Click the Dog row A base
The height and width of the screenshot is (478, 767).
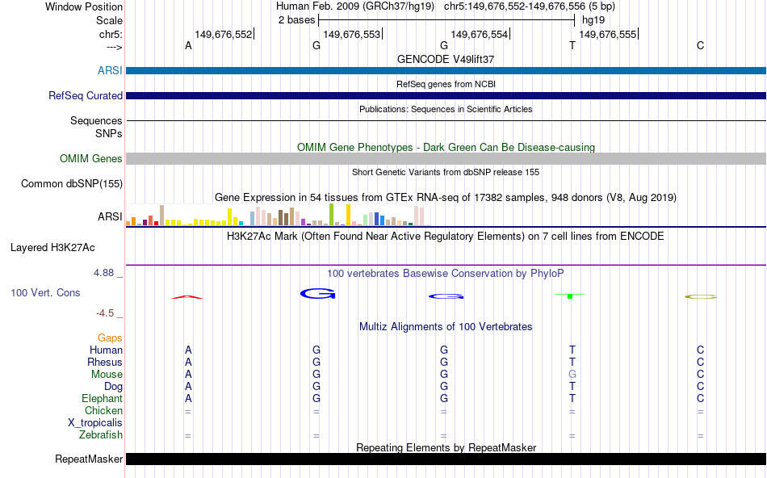tap(188, 387)
